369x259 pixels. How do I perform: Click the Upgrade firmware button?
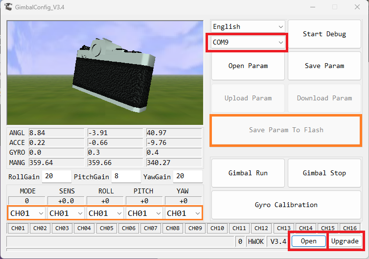345,241
